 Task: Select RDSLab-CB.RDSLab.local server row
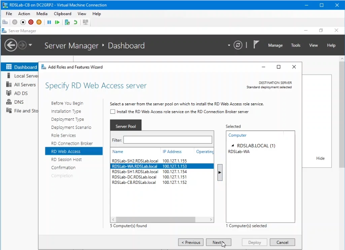point(162,182)
